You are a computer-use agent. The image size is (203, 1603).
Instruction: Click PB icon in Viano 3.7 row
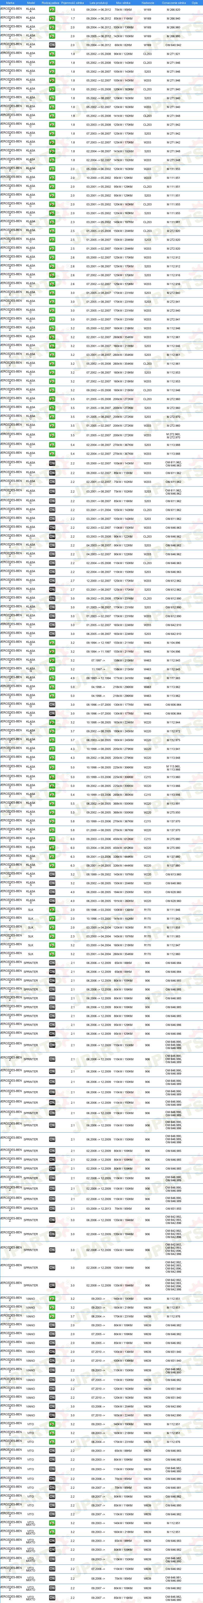tap(52, 1316)
